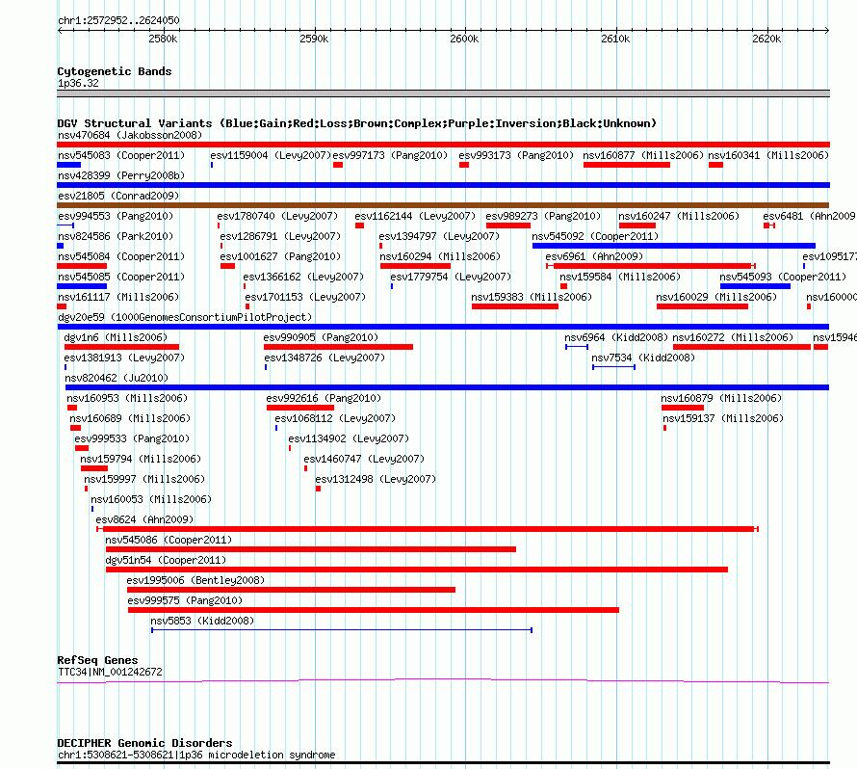Open esv1995006 (Bentley2008) variant
Image resolution: width=857 pixels, height=769 pixels.
292,590
